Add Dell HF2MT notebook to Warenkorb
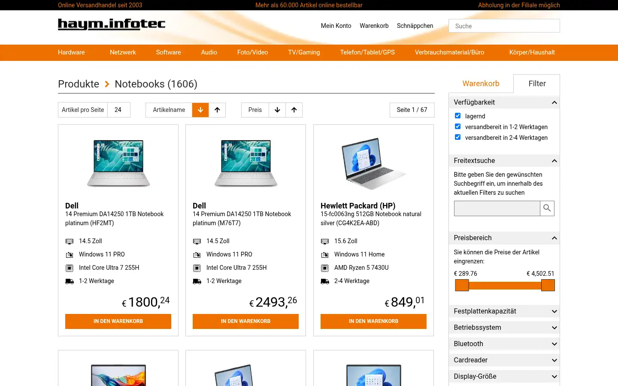Image resolution: width=618 pixels, height=386 pixels. [x=118, y=321]
